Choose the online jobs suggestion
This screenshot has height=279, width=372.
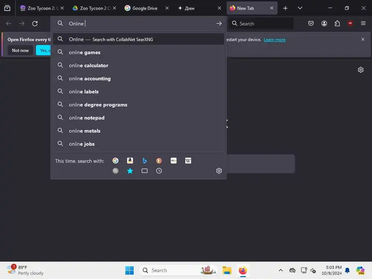[138, 144]
